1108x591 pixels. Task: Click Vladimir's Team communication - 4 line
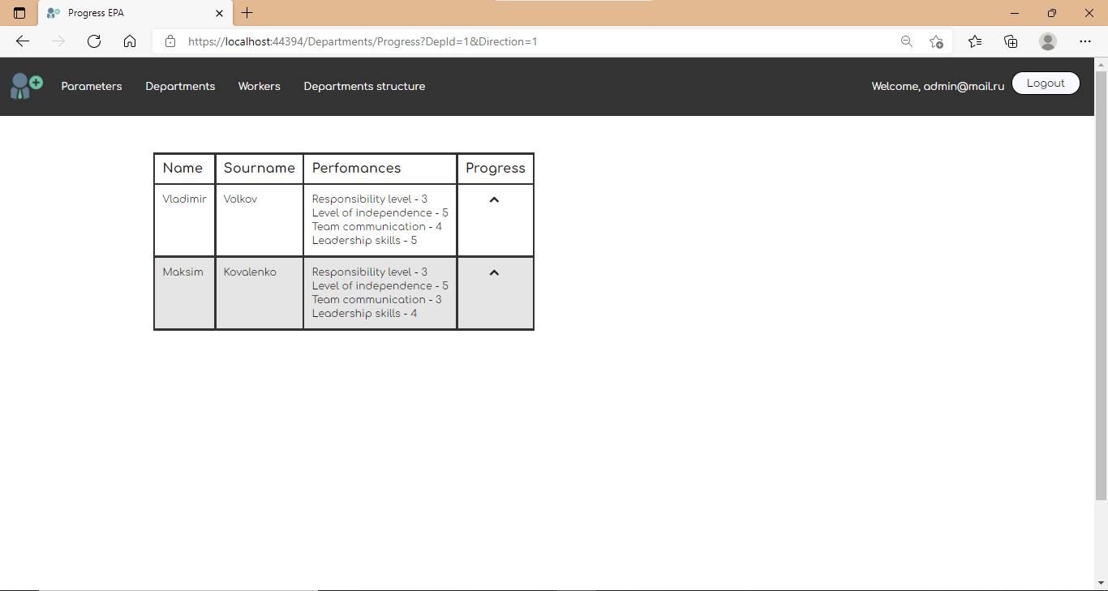click(377, 227)
